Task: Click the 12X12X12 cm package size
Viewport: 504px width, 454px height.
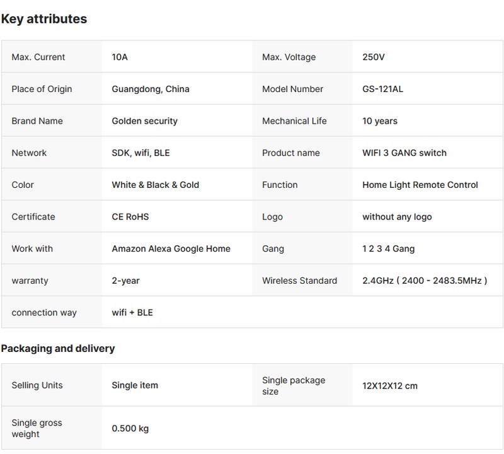Action: tap(390, 385)
